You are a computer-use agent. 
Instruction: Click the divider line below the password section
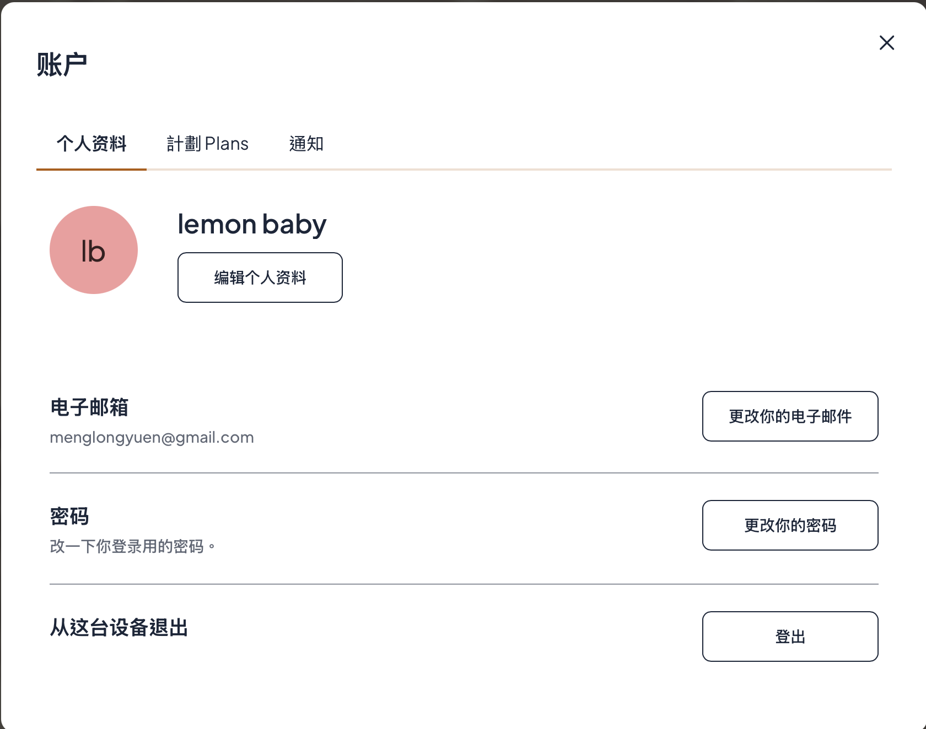[x=464, y=584]
